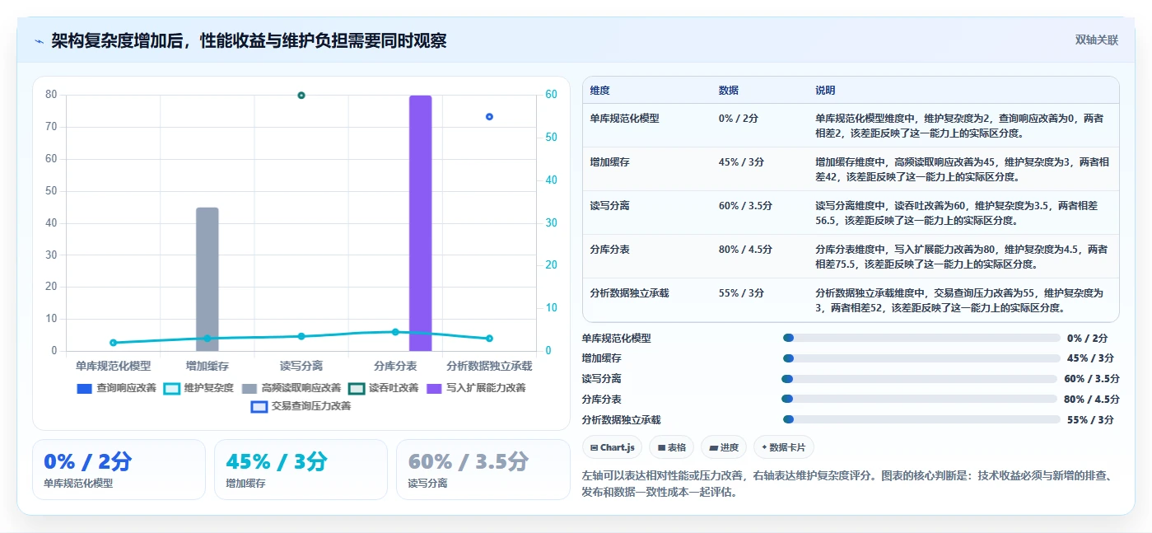This screenshot has width=1152, height=533.
Task: Click the 80% / 4.5分 progress value
Action: point(1092,400)
